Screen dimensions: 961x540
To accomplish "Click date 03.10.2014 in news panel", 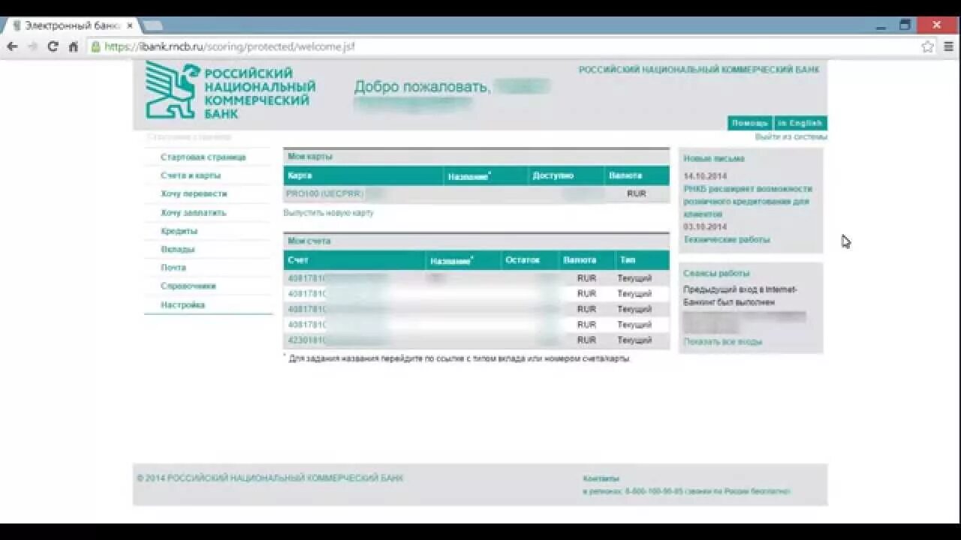I will click(x=705, y=226).
